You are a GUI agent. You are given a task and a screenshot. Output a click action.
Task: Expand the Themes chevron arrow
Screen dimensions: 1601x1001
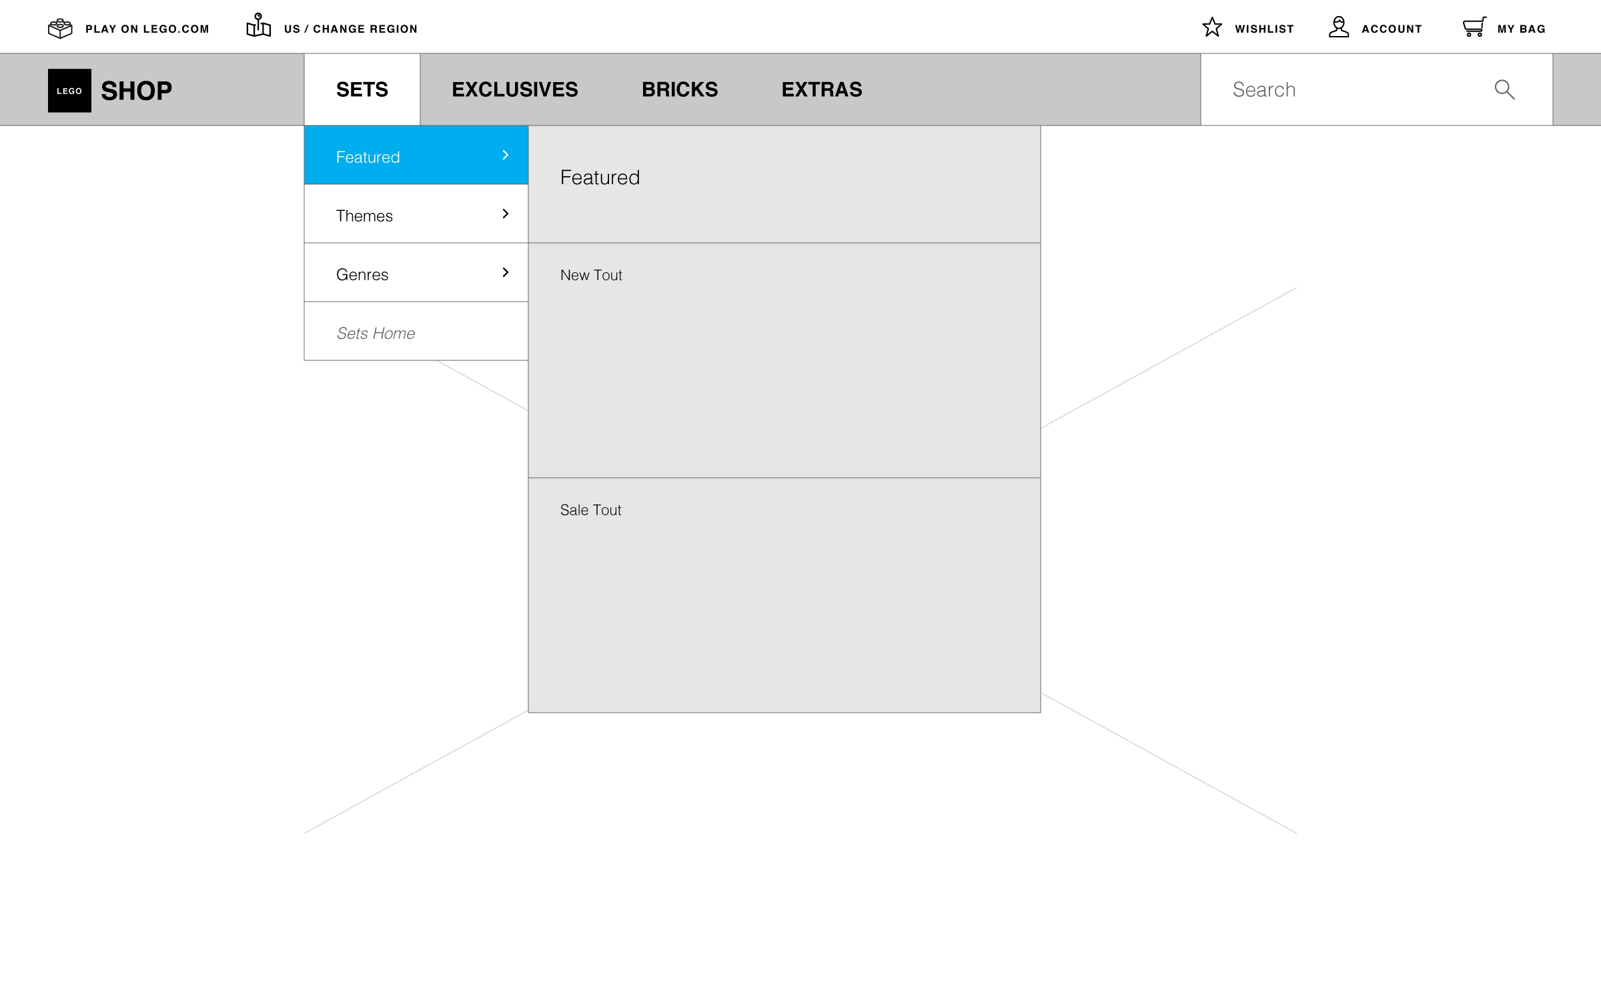[505, 214]
